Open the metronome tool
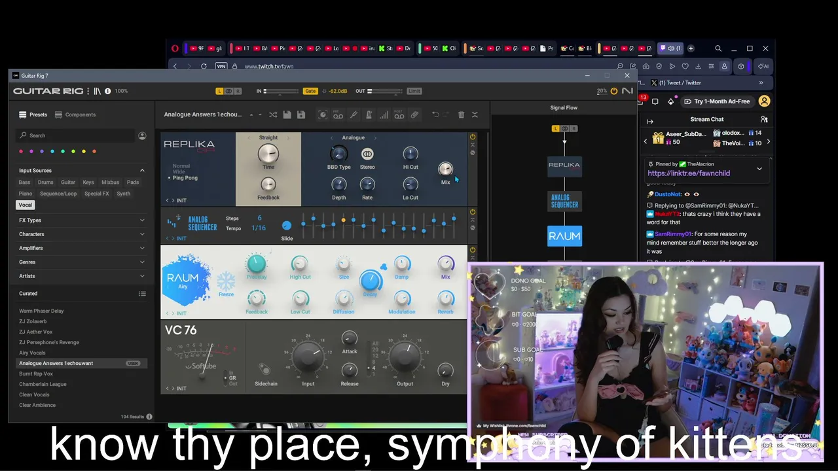Image resolution: width=838 pixels, height=471 pixels. 369,114
